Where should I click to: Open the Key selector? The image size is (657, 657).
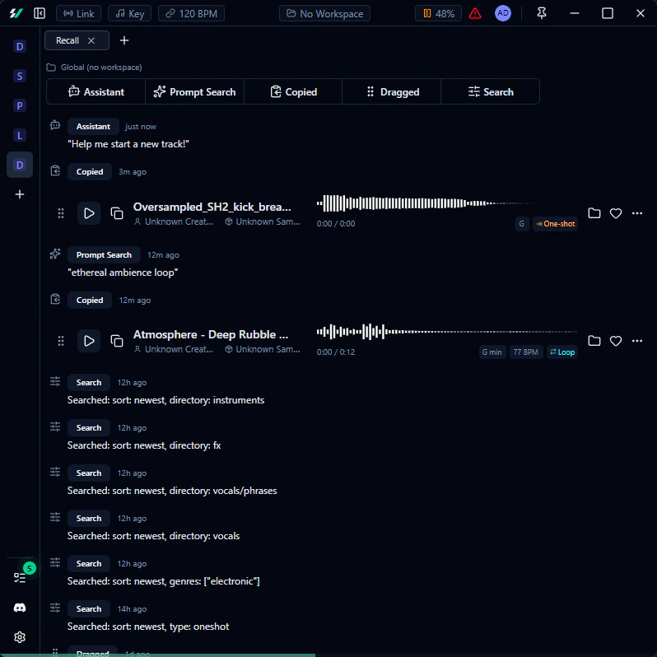(129, 13)
